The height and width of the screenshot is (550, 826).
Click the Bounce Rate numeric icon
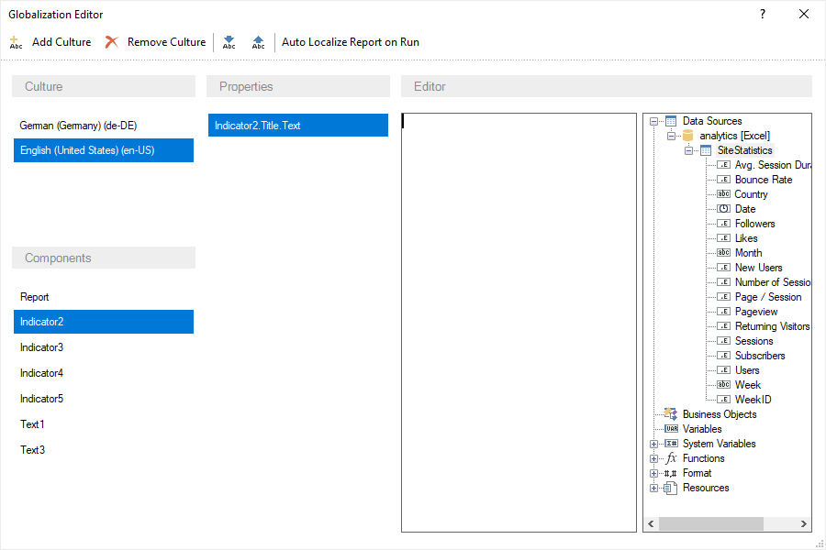pyautogui.click(x=724, y=180)
